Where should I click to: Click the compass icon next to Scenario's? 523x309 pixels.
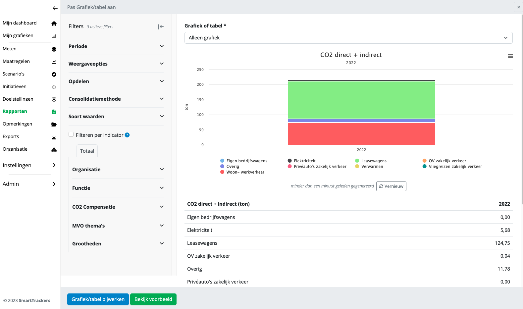point(54,74)
